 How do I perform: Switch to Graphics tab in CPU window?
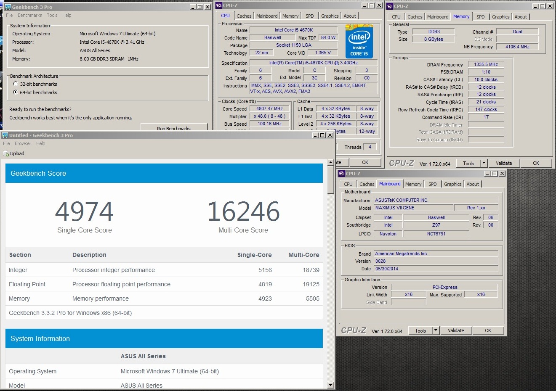click(x=330, y=16)
